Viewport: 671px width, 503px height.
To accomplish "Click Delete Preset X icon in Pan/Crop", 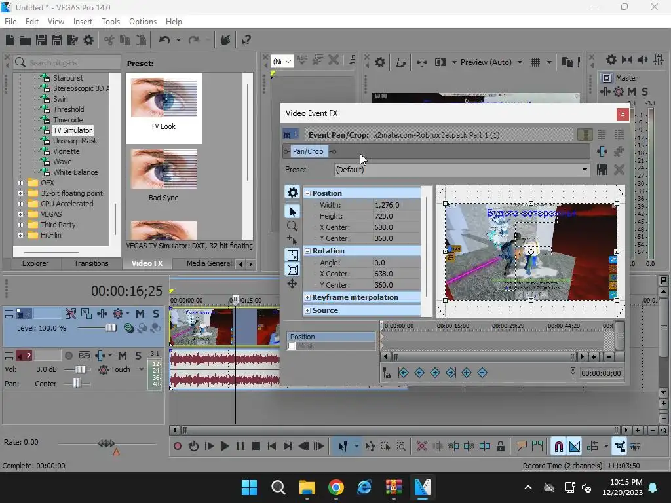I will (x=619, y=170).
